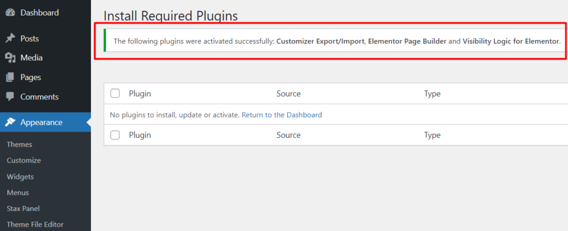Open the Comments section
This screenshot has height=231, width=568.
click(39, 97)
